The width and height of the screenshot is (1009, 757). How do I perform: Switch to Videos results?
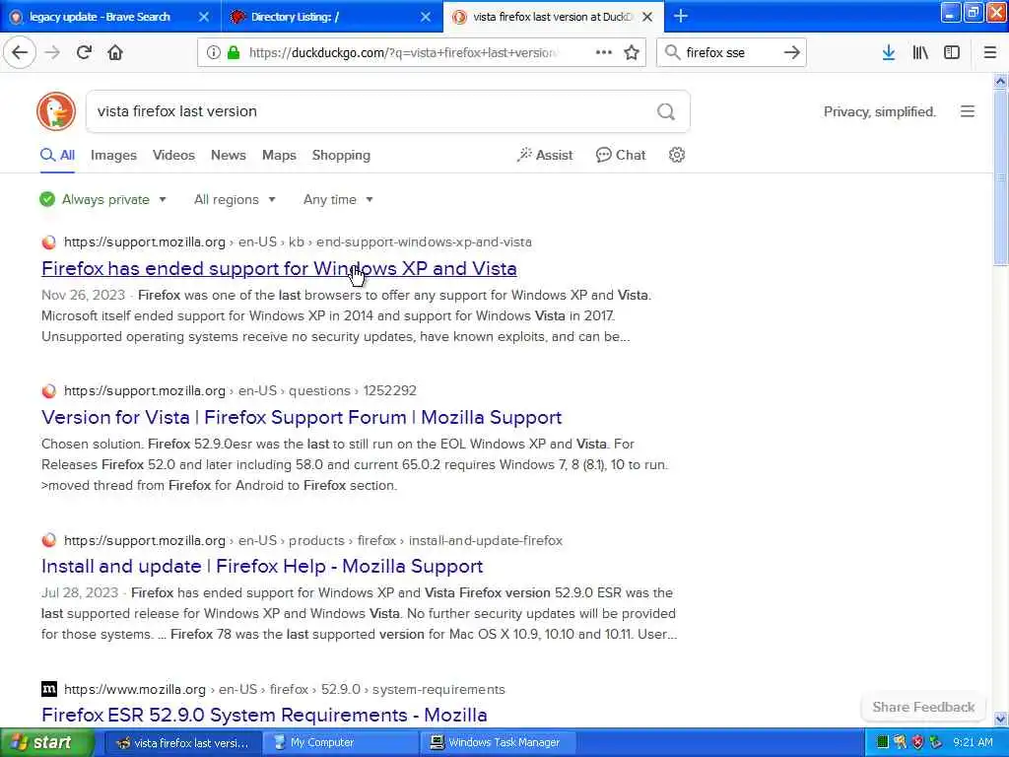click(173, 155)
